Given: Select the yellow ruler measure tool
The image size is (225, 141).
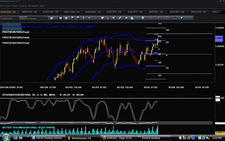Looking at the screenshot, I should click(x=120, y=18).
